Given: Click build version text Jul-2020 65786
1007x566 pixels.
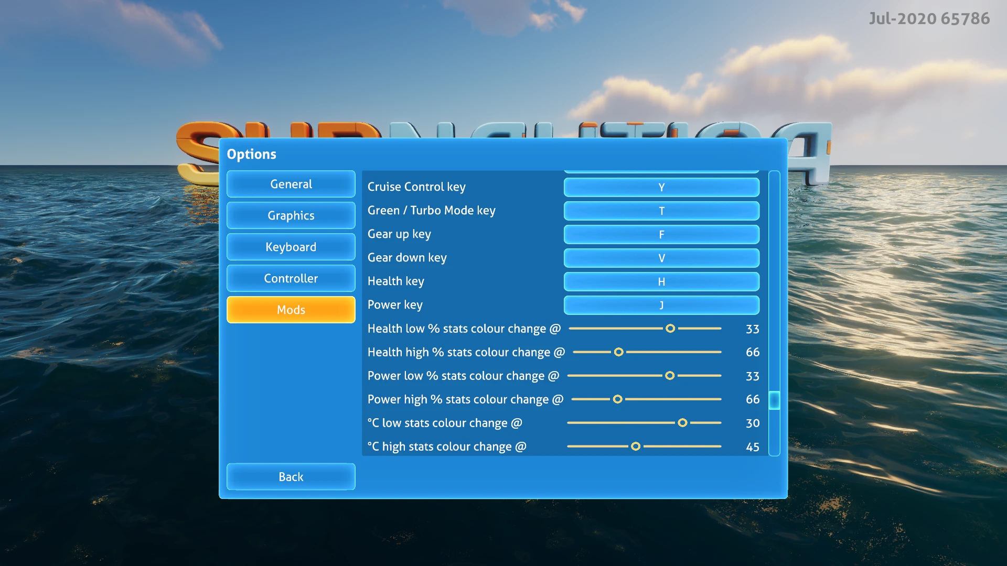Looking at the screenshot, I should [929, 19].
